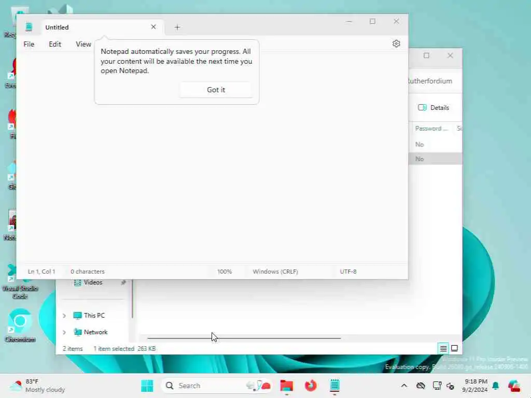The image size is (531, 398).
Task: Open File Explorer from the taskbar
Action: (x=286, y=386)
